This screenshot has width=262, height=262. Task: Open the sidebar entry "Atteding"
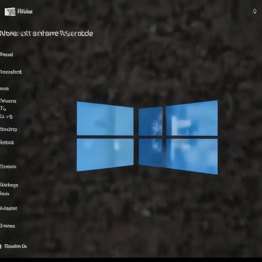(8, 129)
